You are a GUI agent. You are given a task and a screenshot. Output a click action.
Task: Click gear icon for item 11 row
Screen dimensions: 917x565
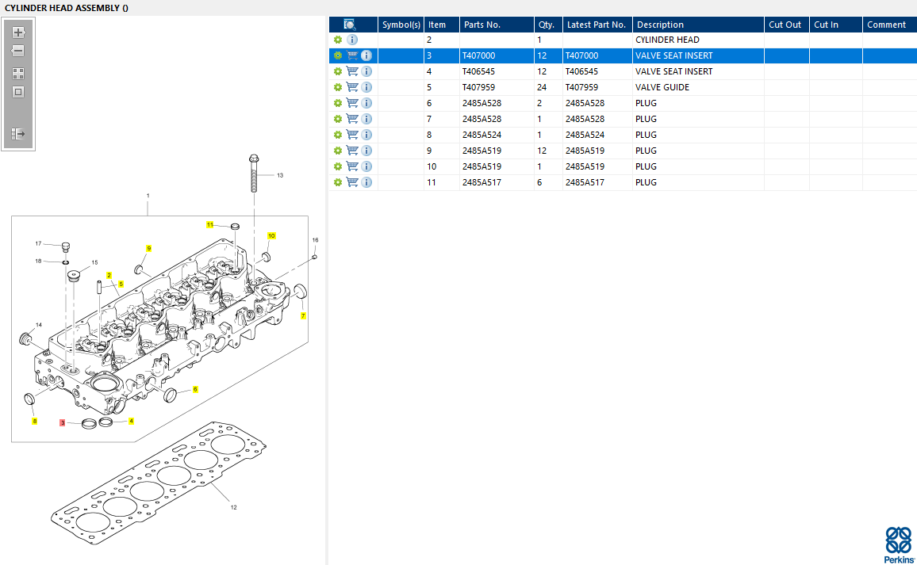coord(337,181)
